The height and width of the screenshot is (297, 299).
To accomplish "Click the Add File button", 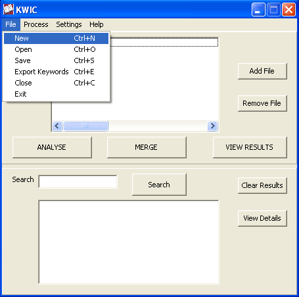I will coord(262,71).
